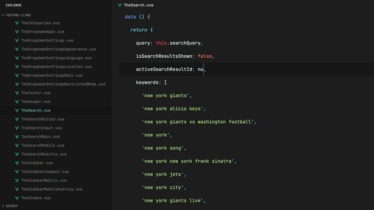Click 'this.searchQuery' in the query line
The height and width of the screenshot is (210, 374).
[178, 43]
